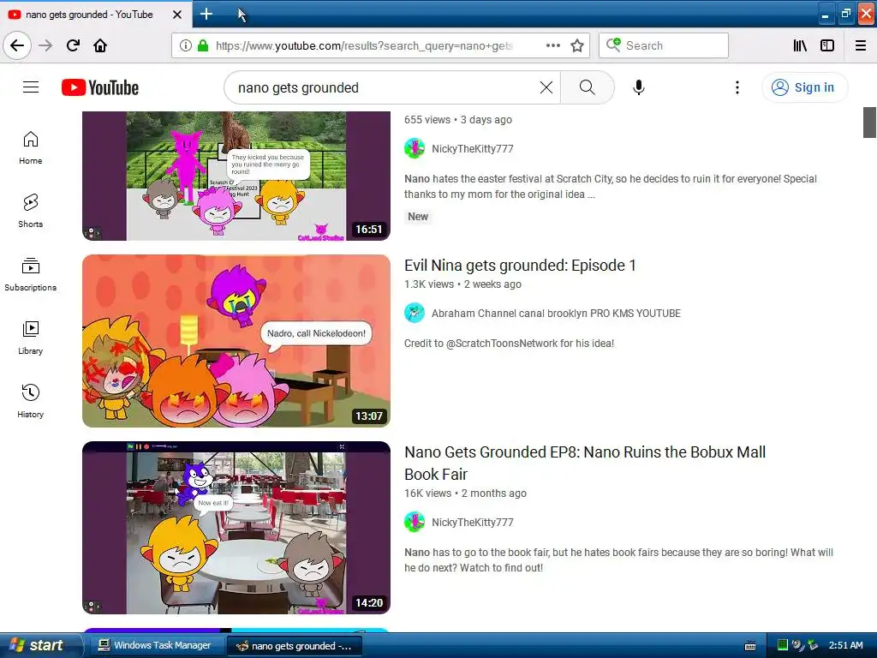This screenshot has width=877, height=658.
Task: Click the green Task Manager tray icon
Action: click(x=783, y=645)
